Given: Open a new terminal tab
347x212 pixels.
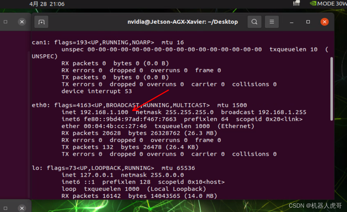Looking at the screenshot, I should point(41,22).
